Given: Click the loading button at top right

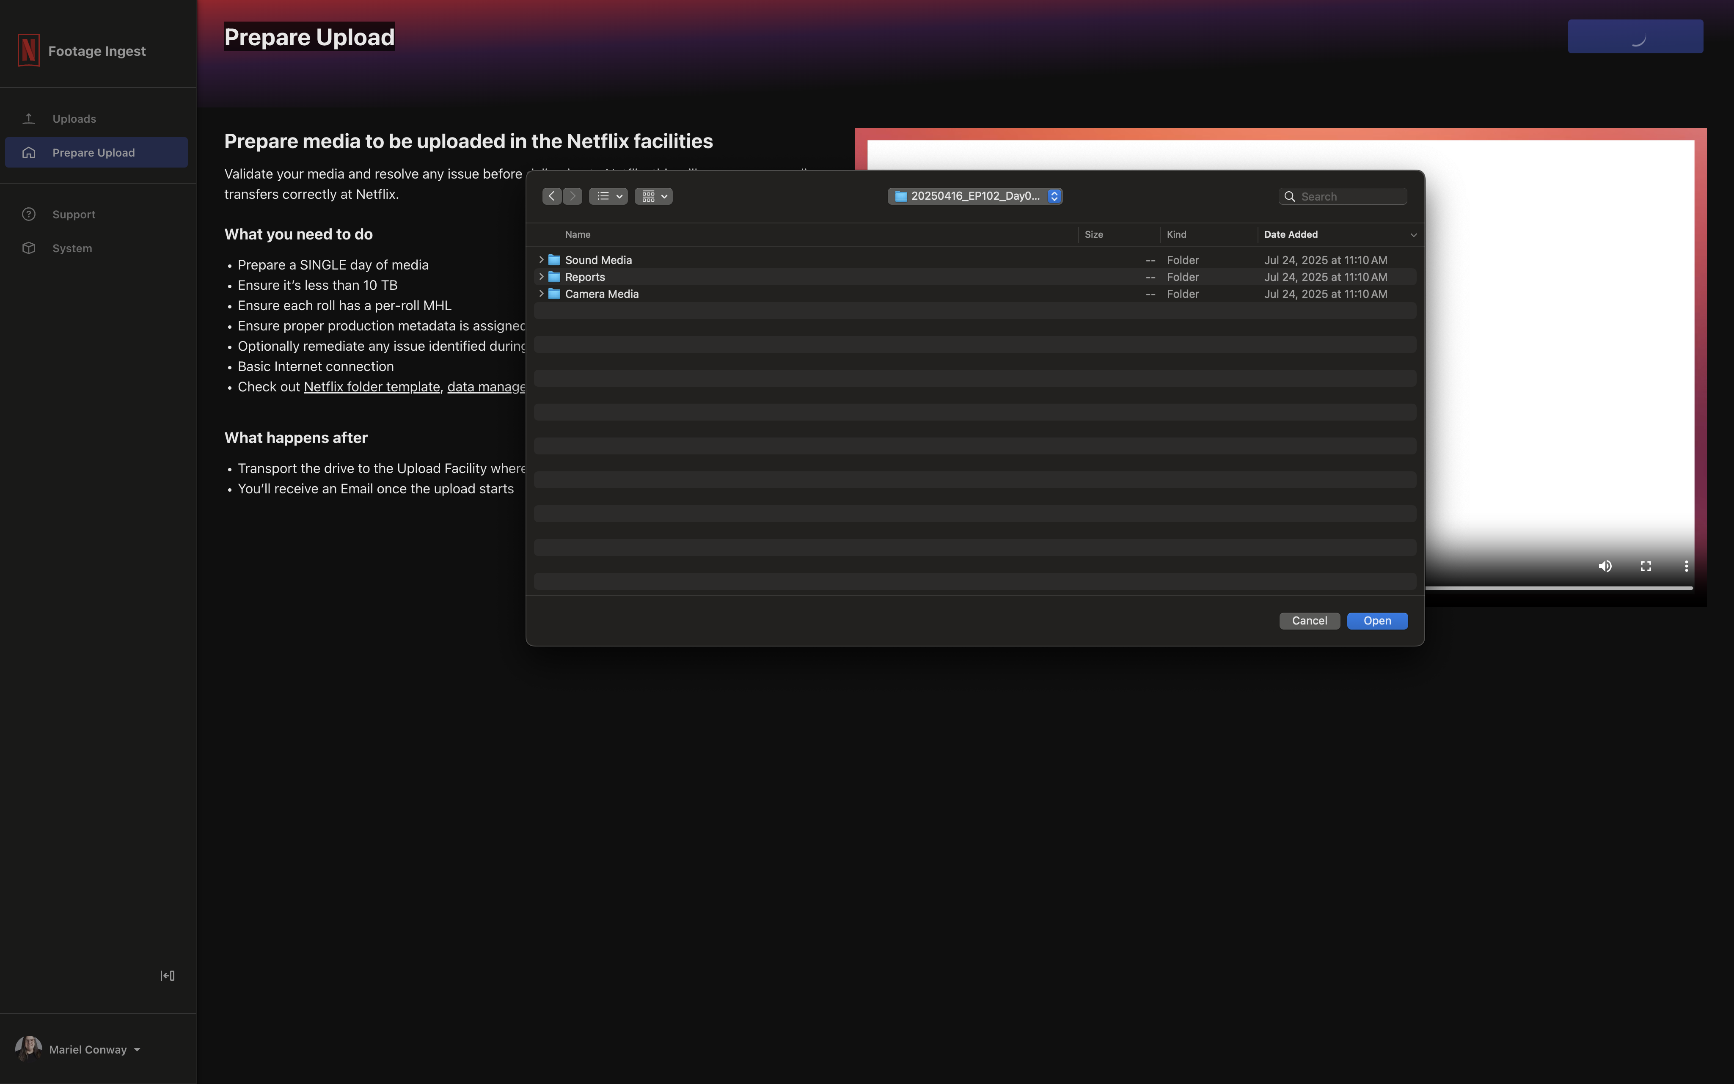Looking at the screenshot, I should [x=1635, y=36].
